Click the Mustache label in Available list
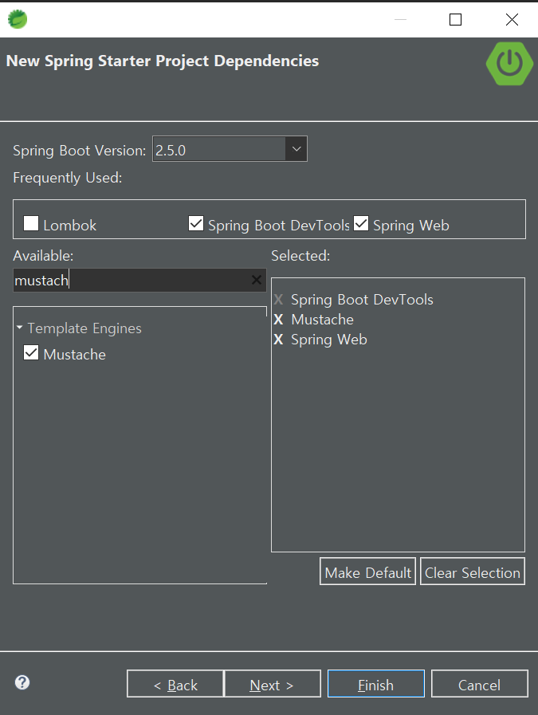 coord(75,354)
